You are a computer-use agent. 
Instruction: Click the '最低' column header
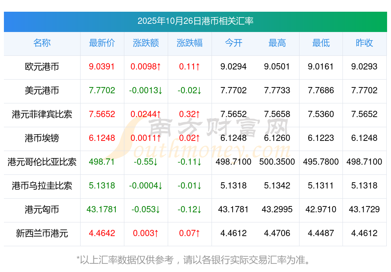tap(321, 43)
